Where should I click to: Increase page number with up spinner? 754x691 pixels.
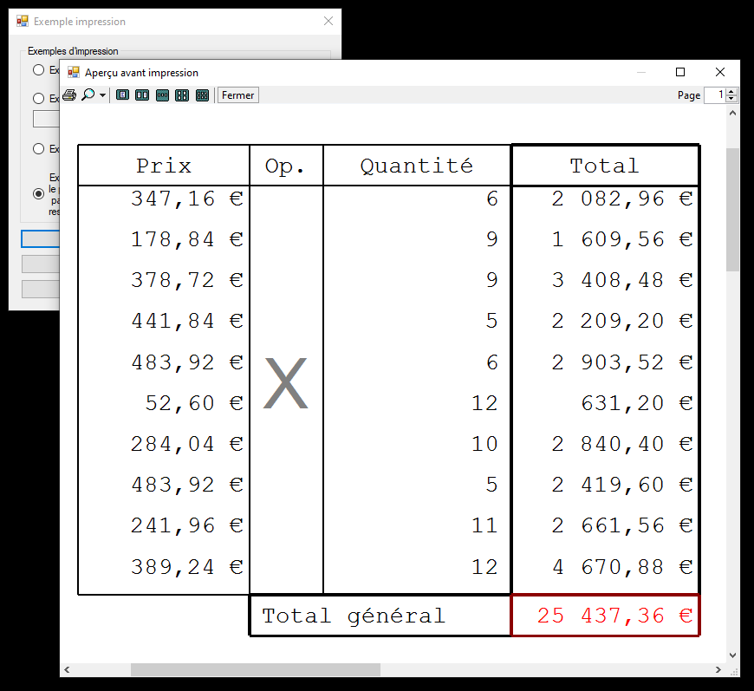[x=731, y=92]
